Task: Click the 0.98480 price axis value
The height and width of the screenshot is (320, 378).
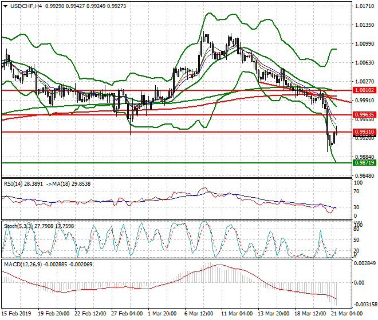Action: point(365,175)
